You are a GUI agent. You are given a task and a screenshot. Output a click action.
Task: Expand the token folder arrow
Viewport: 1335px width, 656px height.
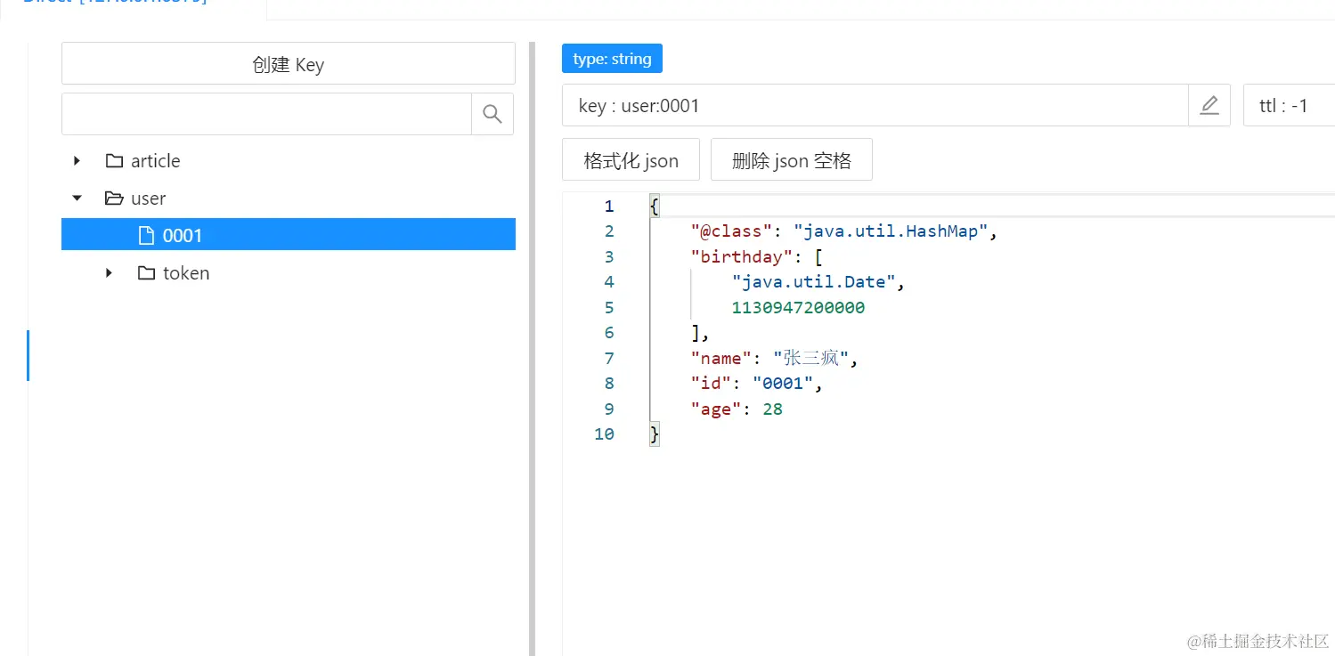(x=110, y=273)
